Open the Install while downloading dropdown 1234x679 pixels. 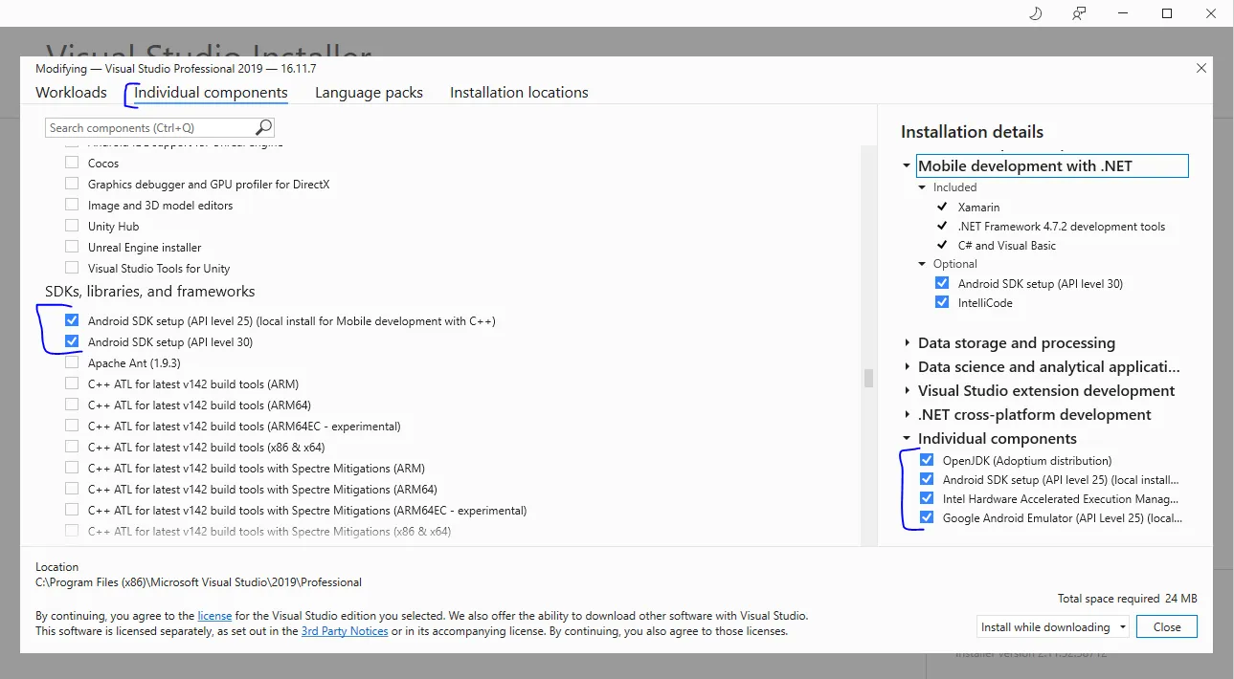1053,627
